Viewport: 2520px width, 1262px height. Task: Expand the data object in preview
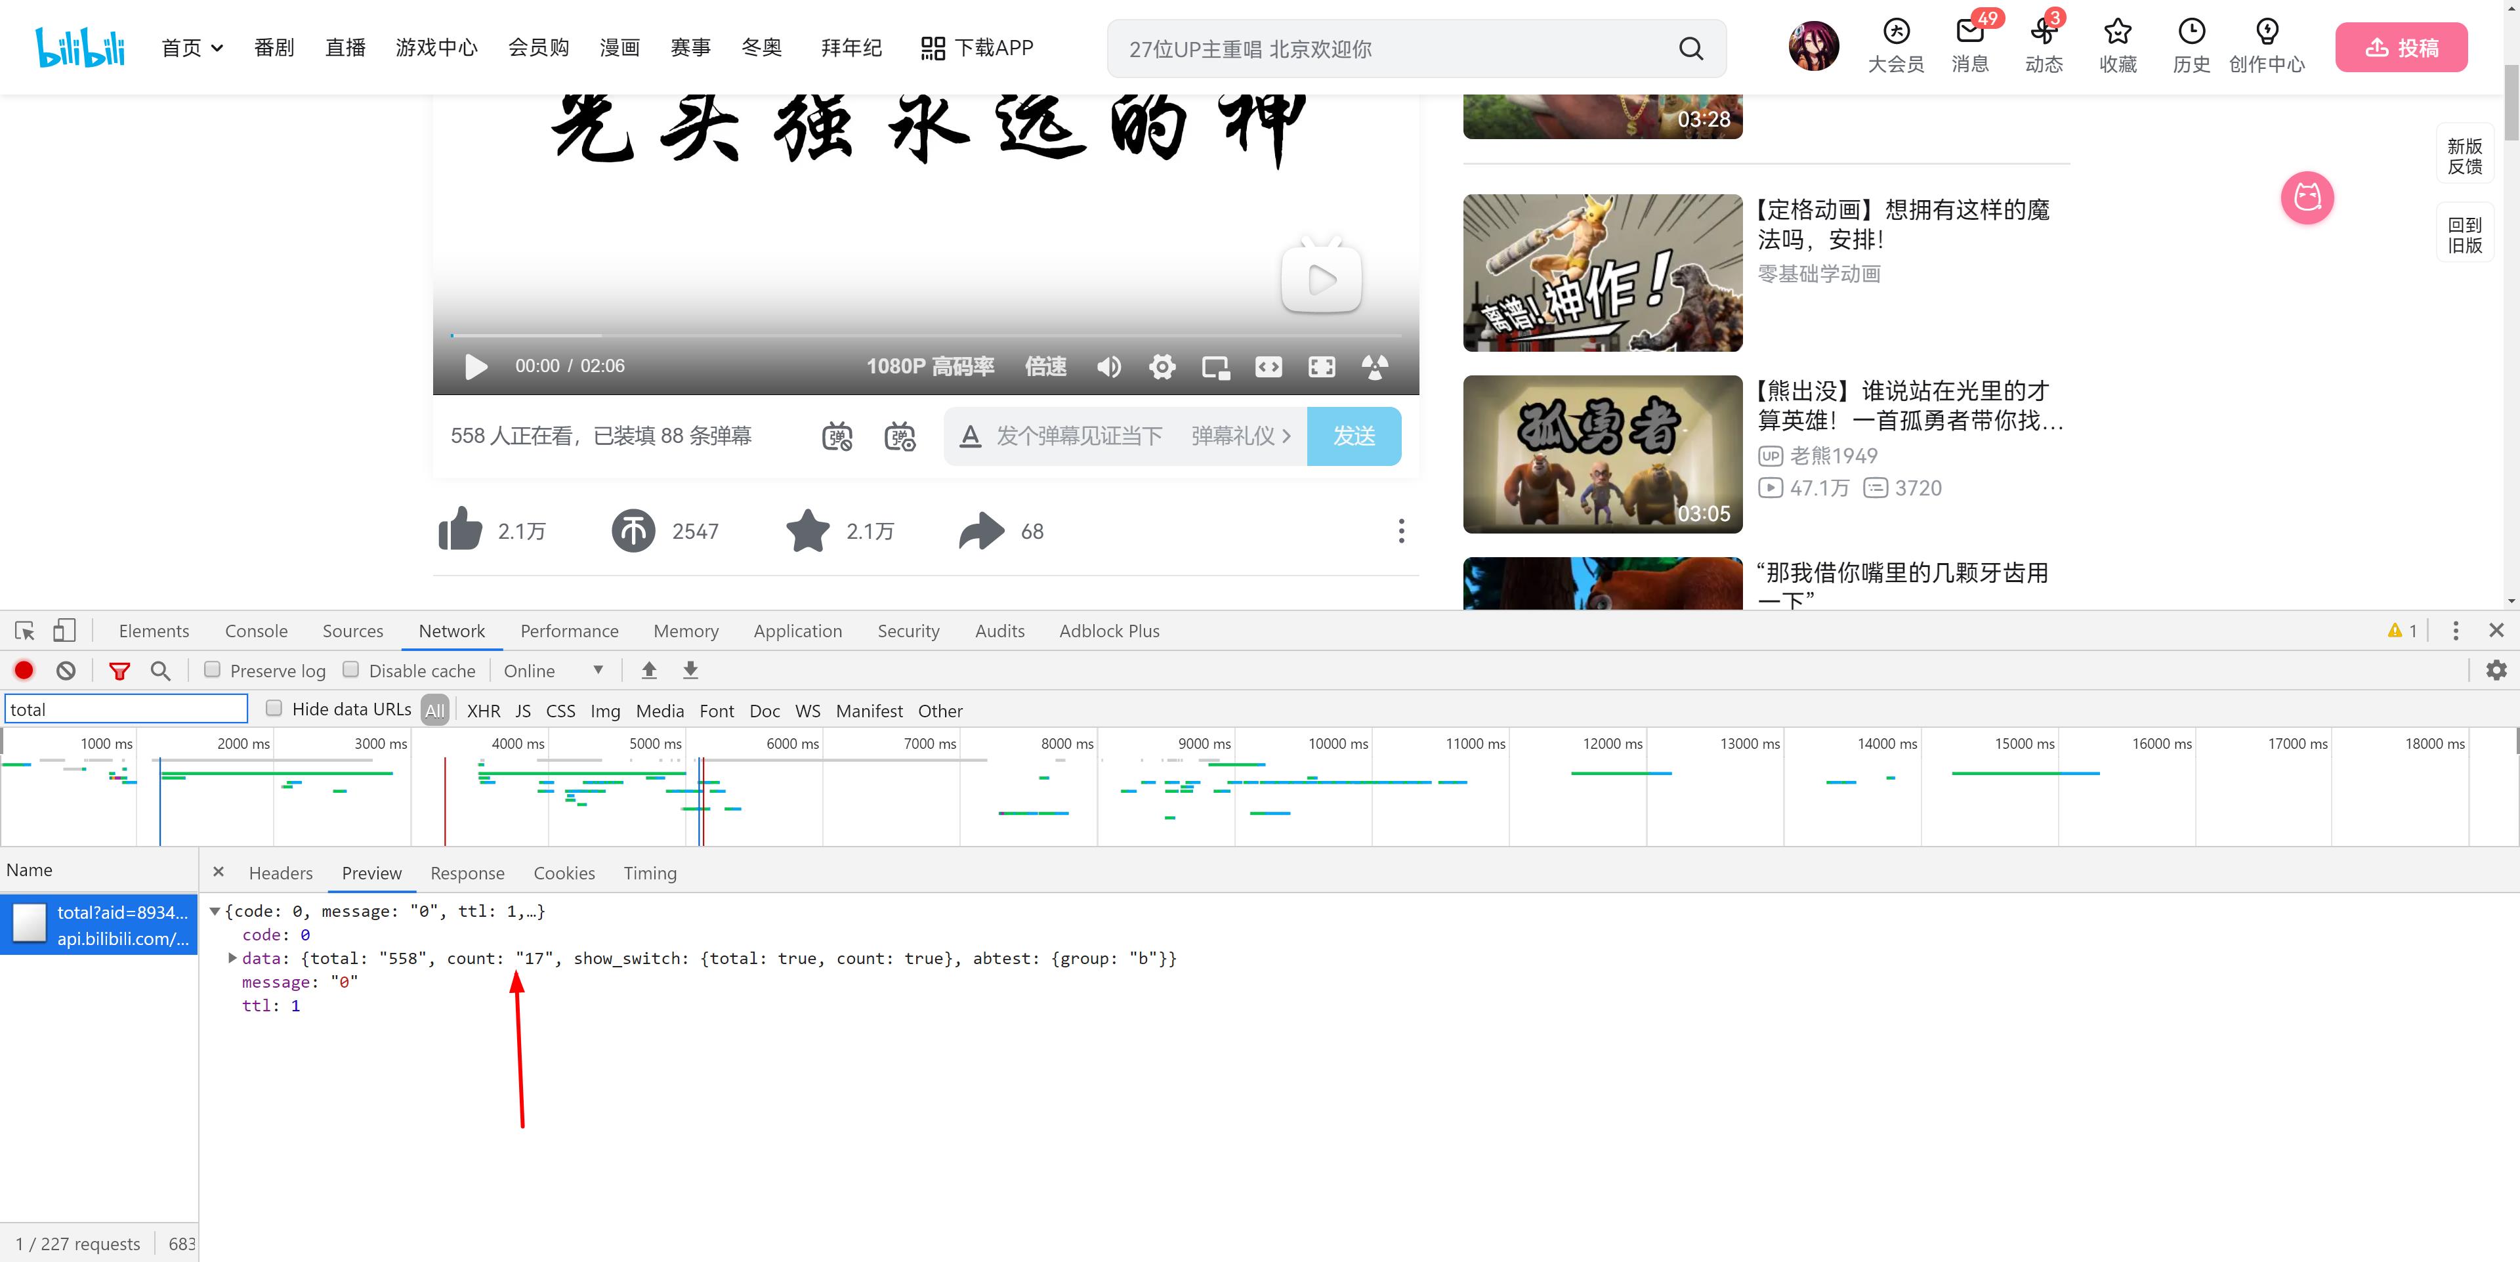232,957
